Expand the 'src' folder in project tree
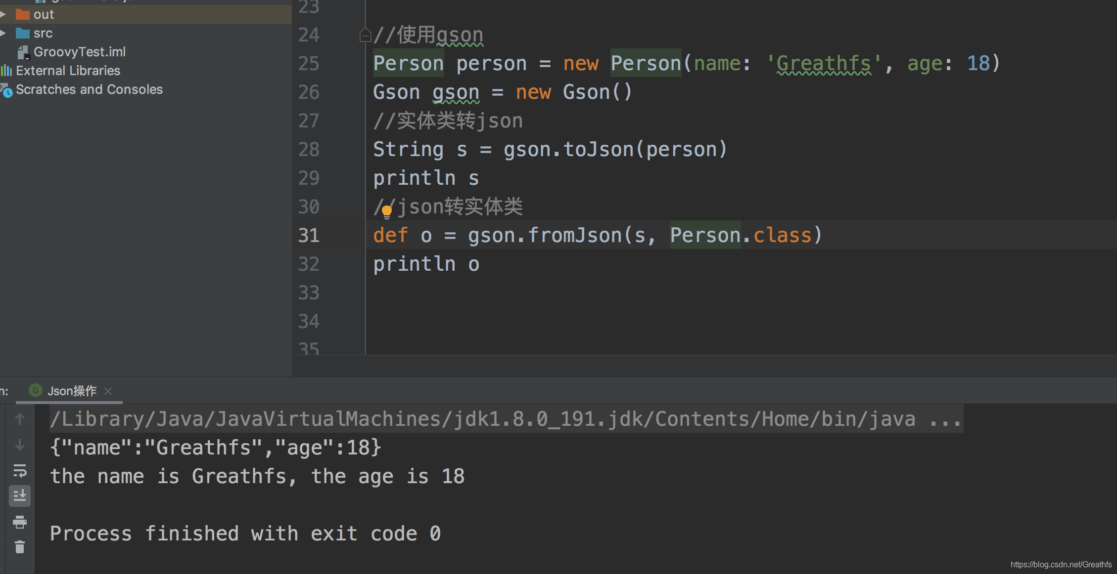1117x574 pixels. tap(6, 33)
